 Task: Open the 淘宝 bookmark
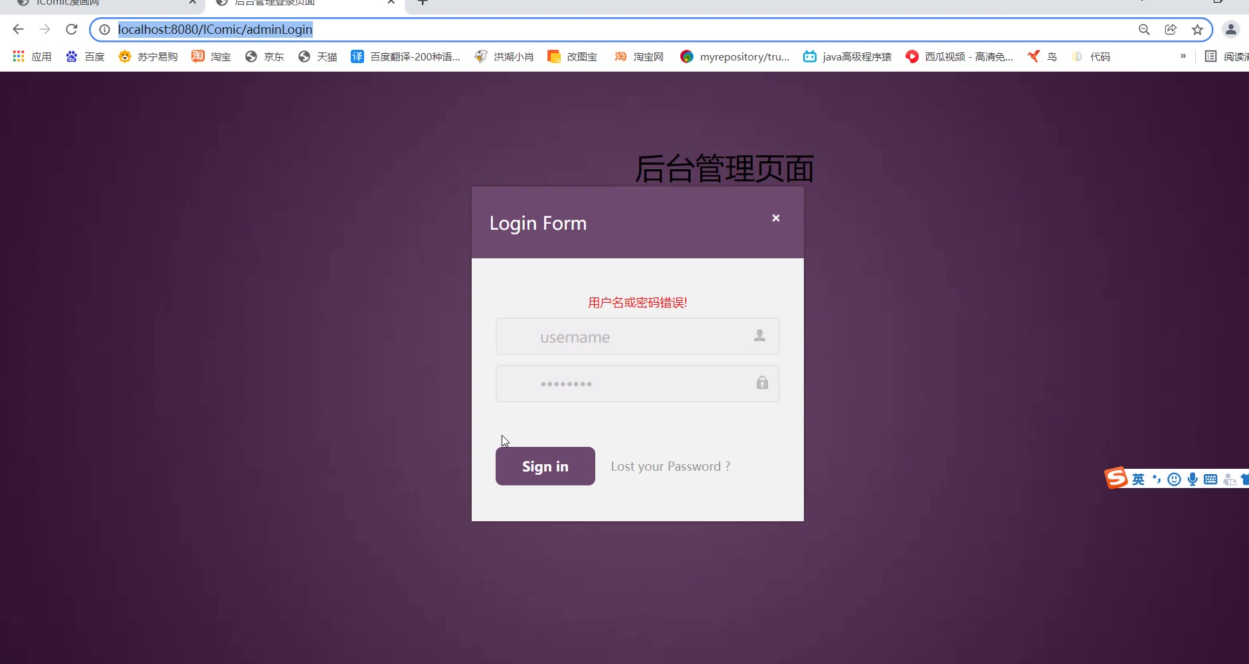211,56
